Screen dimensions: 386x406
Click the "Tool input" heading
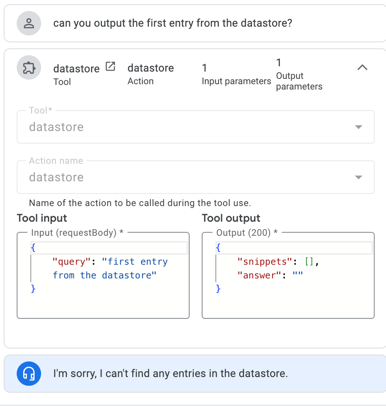42,218
